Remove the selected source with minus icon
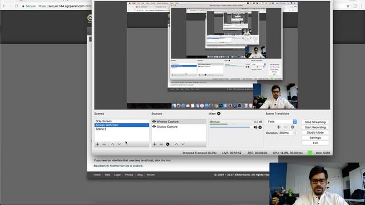Image resolution: width=365 pixels, height=205 pixels. pyautogui.click(x=161, y=144)
